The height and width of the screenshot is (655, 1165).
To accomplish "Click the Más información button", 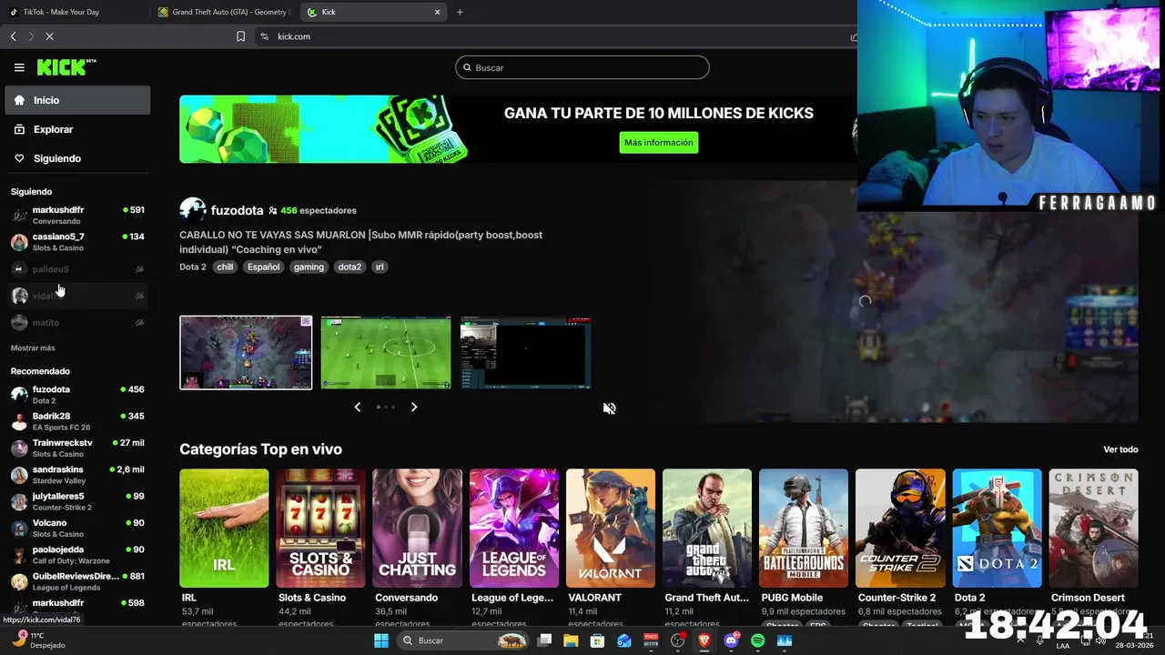I will (659, 143).
